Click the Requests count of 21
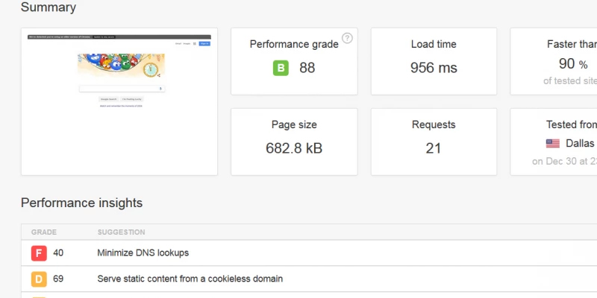Viewport: 597px width, 298px height. click(434, 148)
